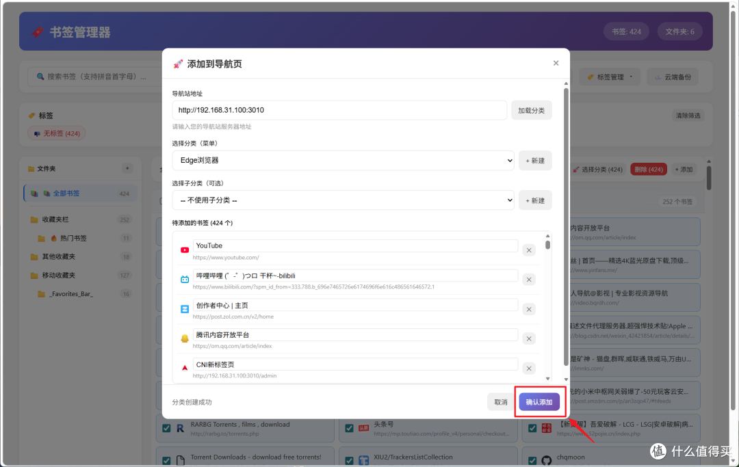Select the 全部书签 folder
The height and width of the screenshot is (467, 739).
80,194
